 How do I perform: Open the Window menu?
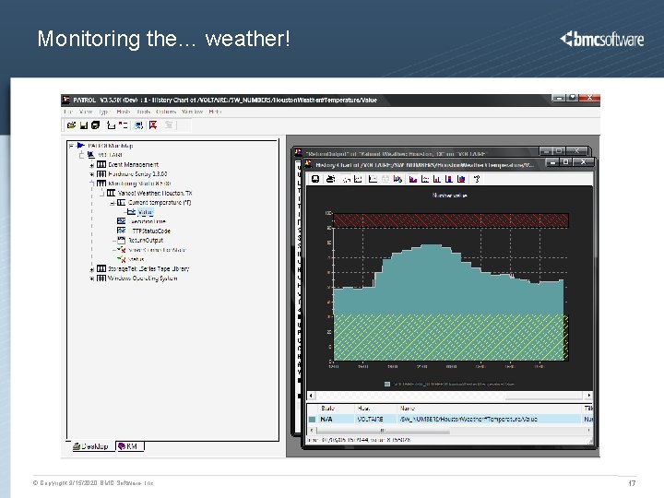192,112
